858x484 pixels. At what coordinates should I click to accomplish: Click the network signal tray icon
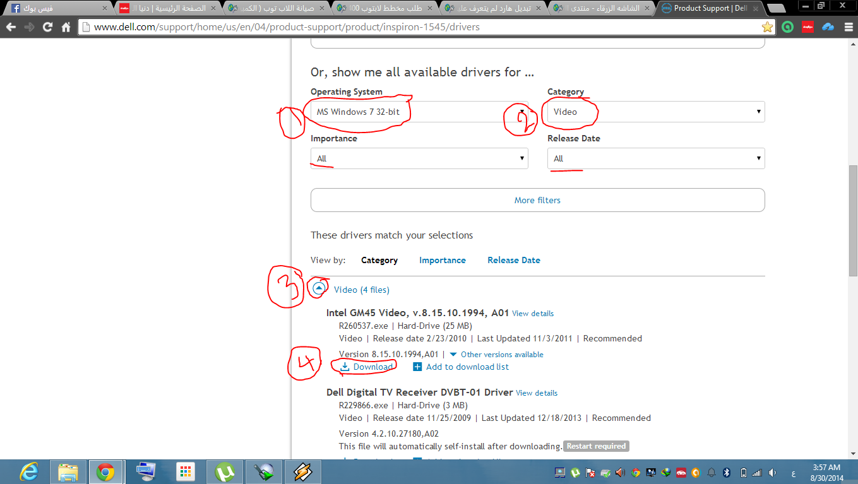click(757, 472)
